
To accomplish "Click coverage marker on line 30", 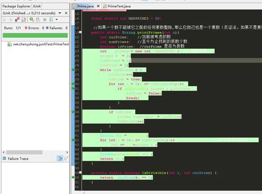I will click(73, 84).
